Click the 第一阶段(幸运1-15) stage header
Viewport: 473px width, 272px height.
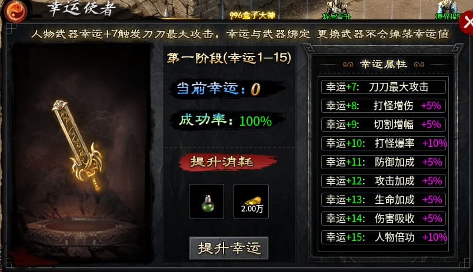(x=229, y=58)
